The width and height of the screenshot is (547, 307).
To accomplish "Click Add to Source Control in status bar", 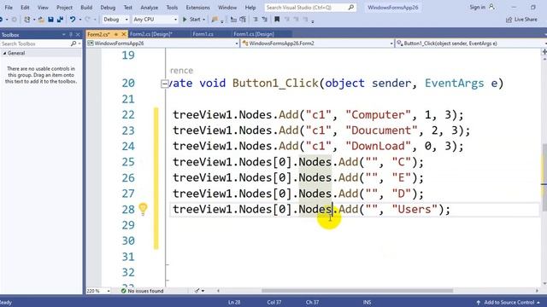I will [x=509, y=302].
